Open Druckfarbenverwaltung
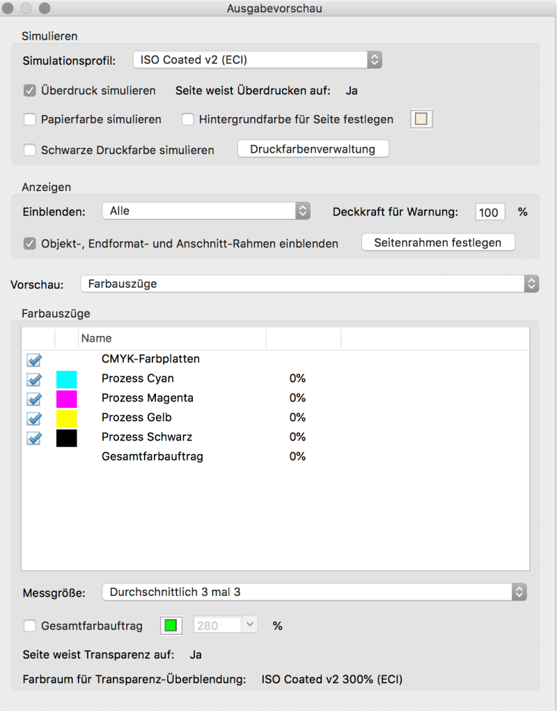The width and height of the screenshot is (557, 711). pyautogui.click(x=313, y=149)
